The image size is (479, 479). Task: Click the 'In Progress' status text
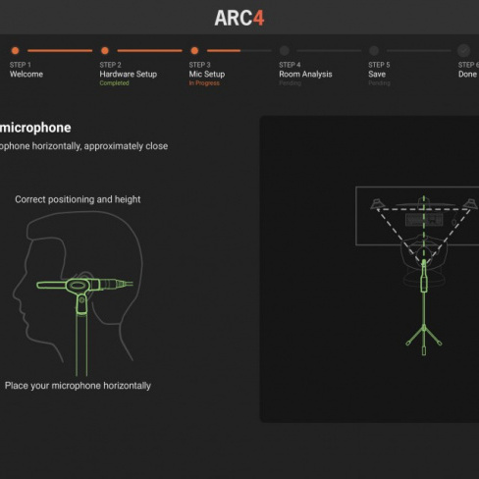click(204, 83)
